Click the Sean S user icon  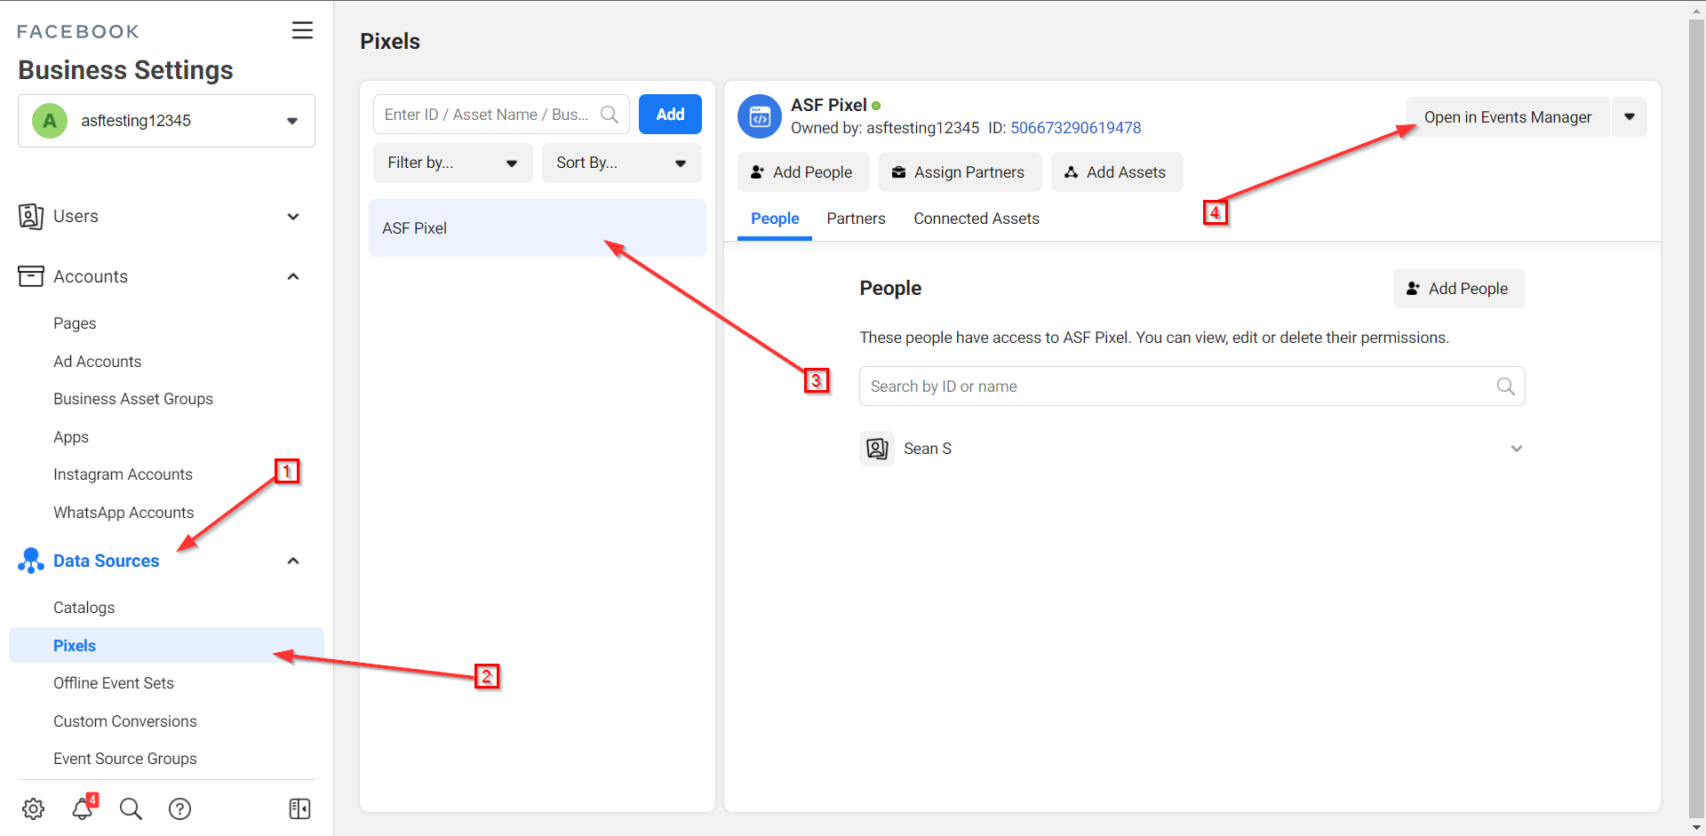click(877, 449)
